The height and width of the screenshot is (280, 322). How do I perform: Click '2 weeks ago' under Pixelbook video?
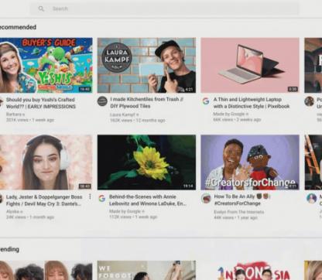[x=249, y=120]
